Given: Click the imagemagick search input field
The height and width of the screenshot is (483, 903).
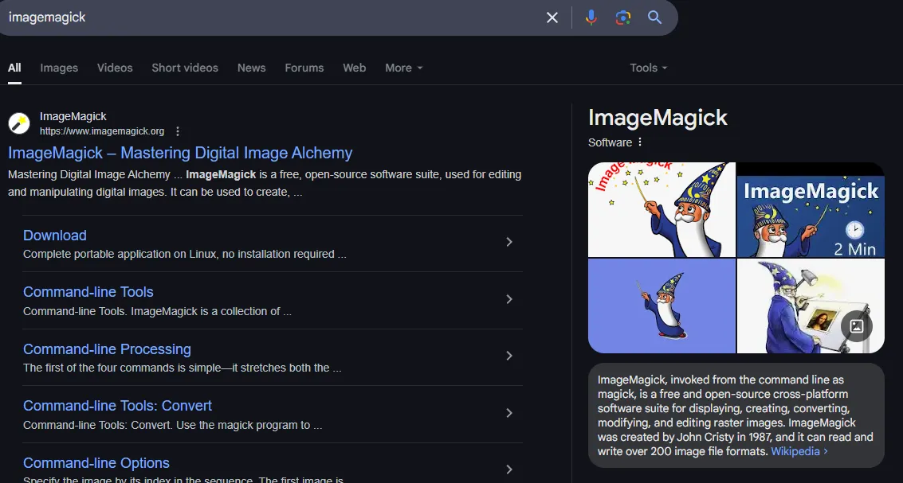Looking at the screenshot, I should [271, 18].
